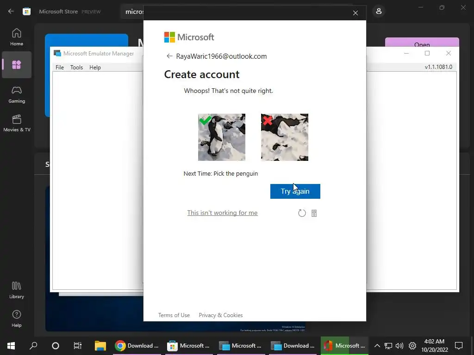Expand hidden system tray icons
The width and height of the screenshot is (474, 355).
click(x=377, y=346)
